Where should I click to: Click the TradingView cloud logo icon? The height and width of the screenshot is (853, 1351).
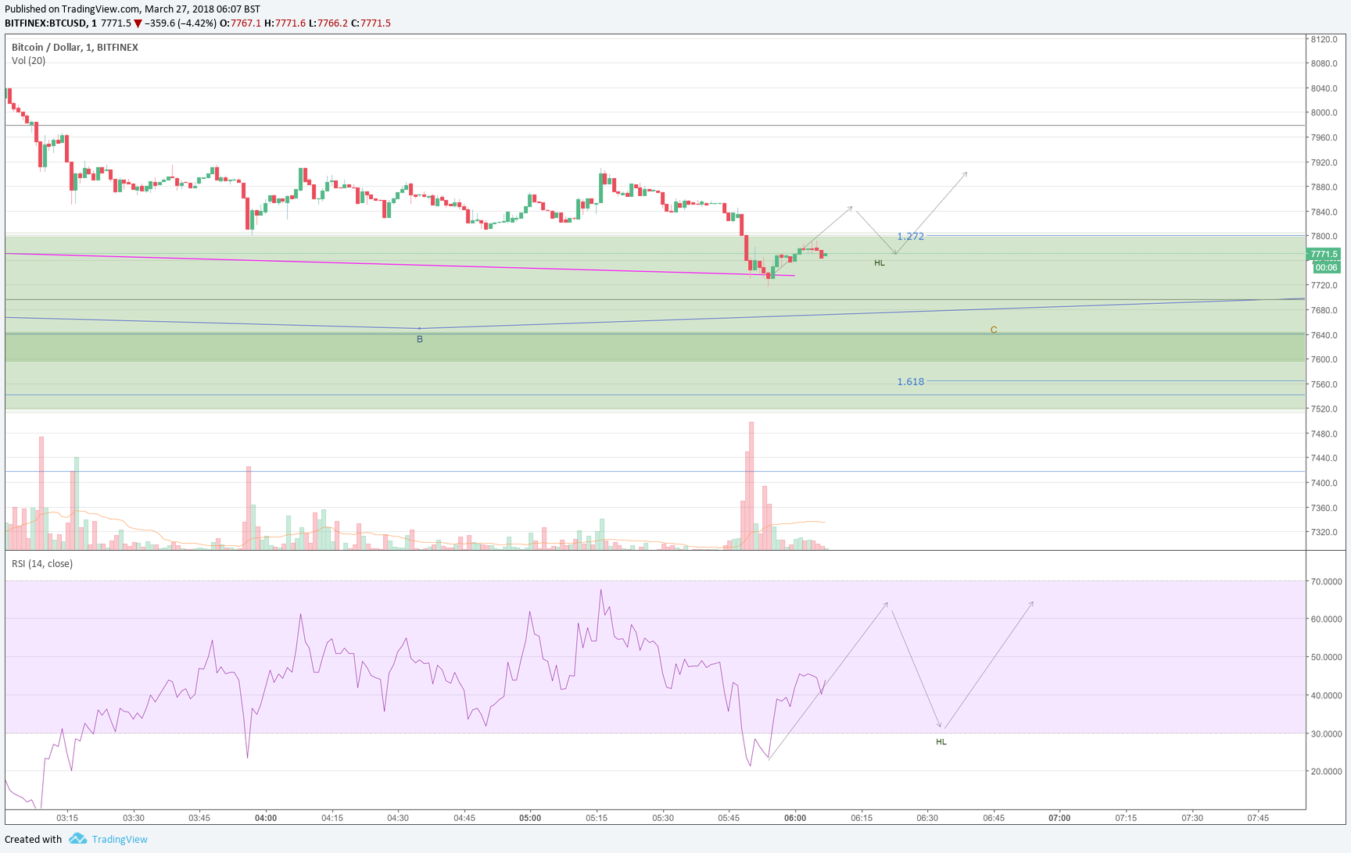click(77, 839)
